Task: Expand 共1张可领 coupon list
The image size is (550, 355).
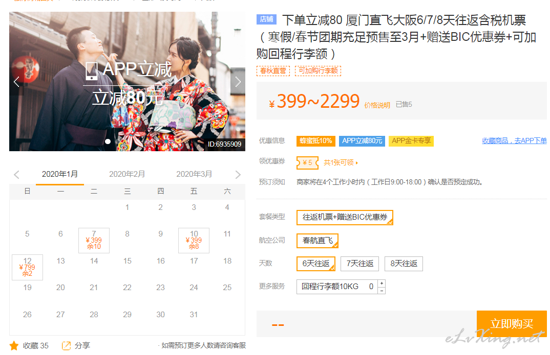Action: 341,162
